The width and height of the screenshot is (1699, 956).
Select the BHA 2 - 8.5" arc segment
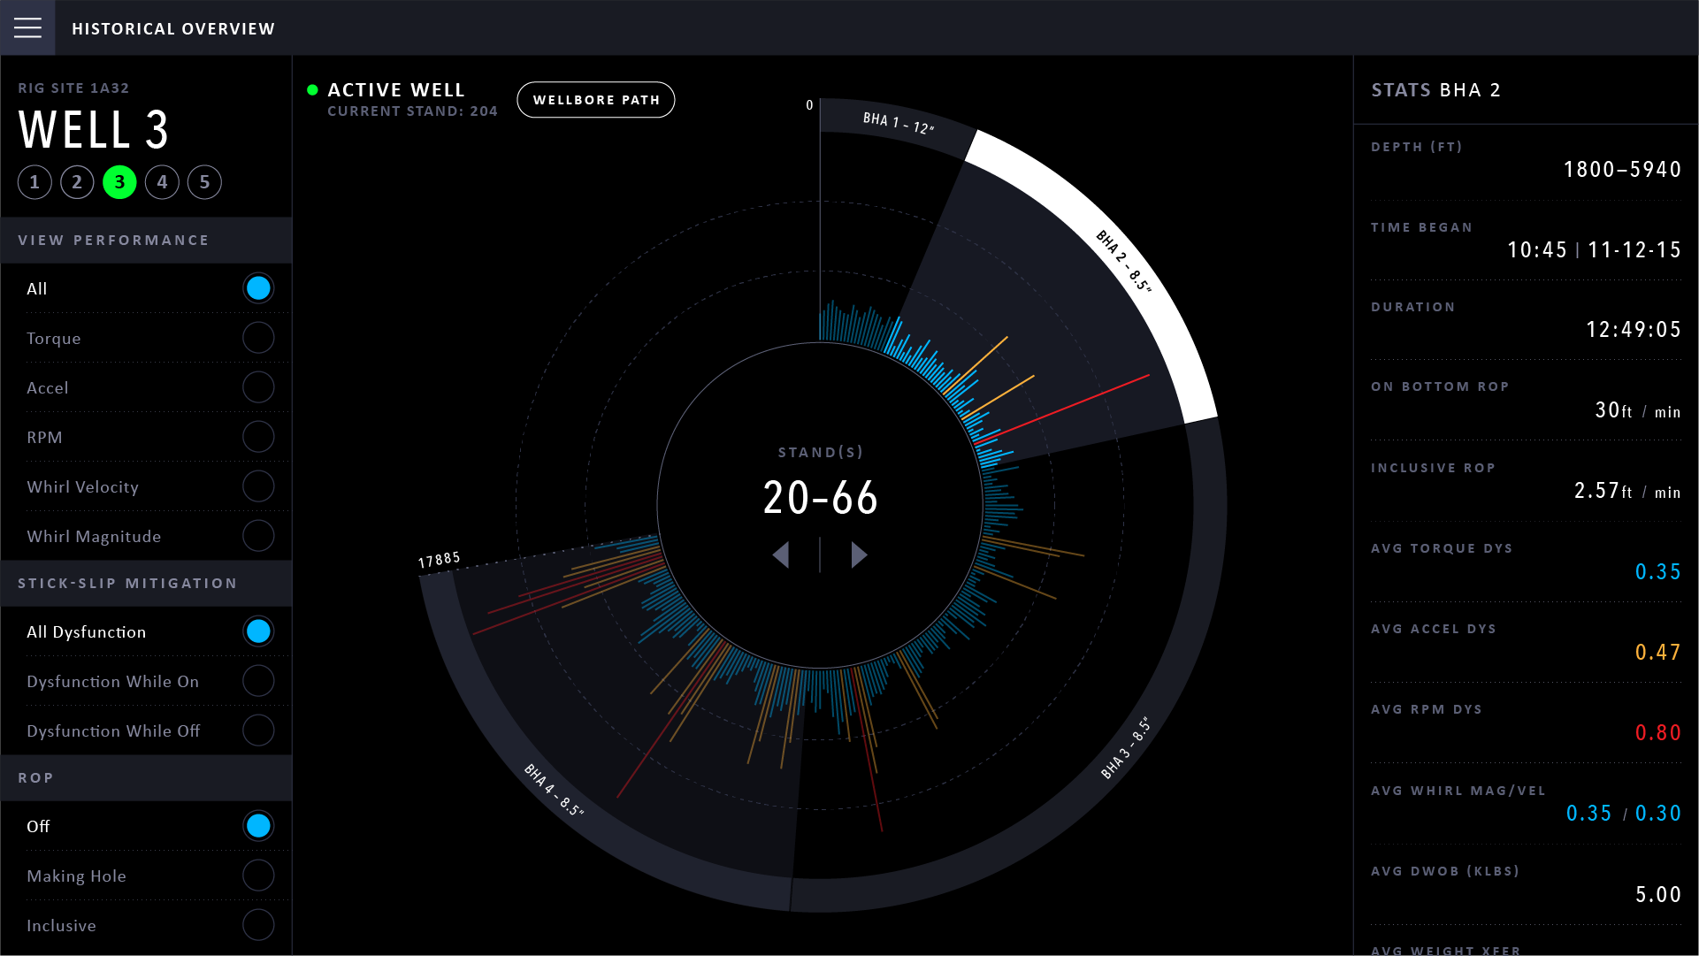click(1123, 261)
